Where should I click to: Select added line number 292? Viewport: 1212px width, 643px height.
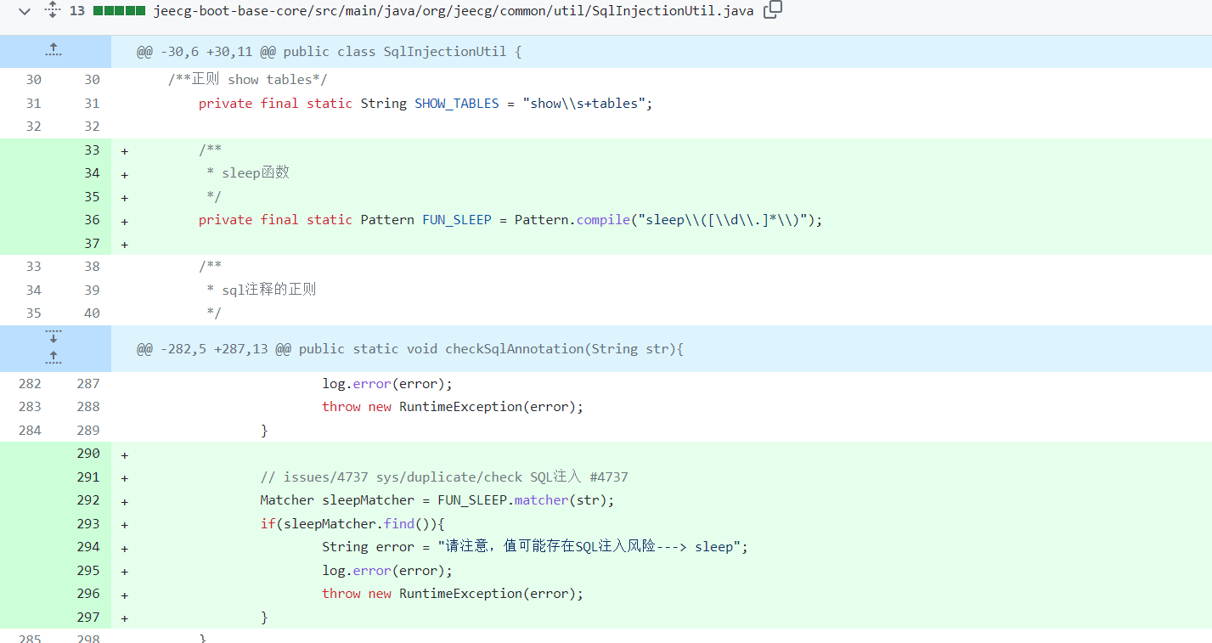tap(87, 500)
